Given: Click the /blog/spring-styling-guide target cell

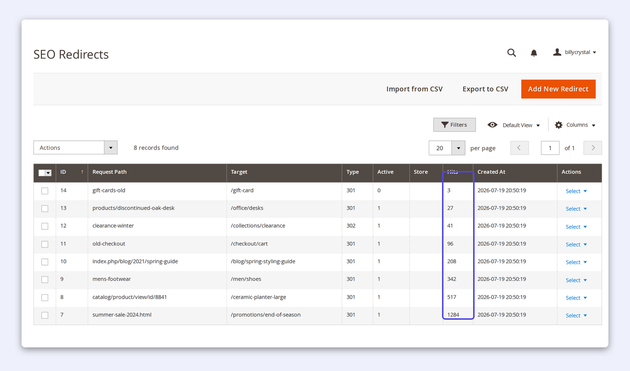Looking at the screenshot, I should point(284,261).
